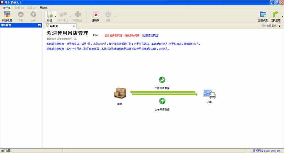Open the greyed second menu after 文件
The width and height of the screenshot is (284, 153).
click(19, 8)
